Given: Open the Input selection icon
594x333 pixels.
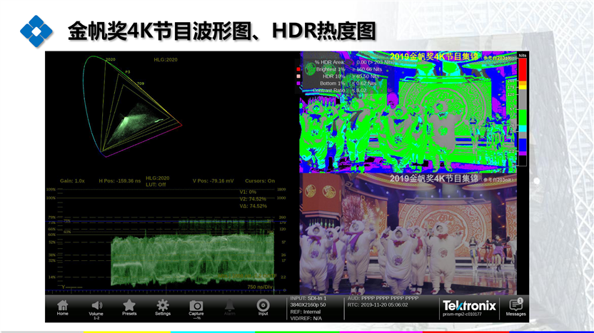Looking at the screenshot, I should [x=263, y=306].
